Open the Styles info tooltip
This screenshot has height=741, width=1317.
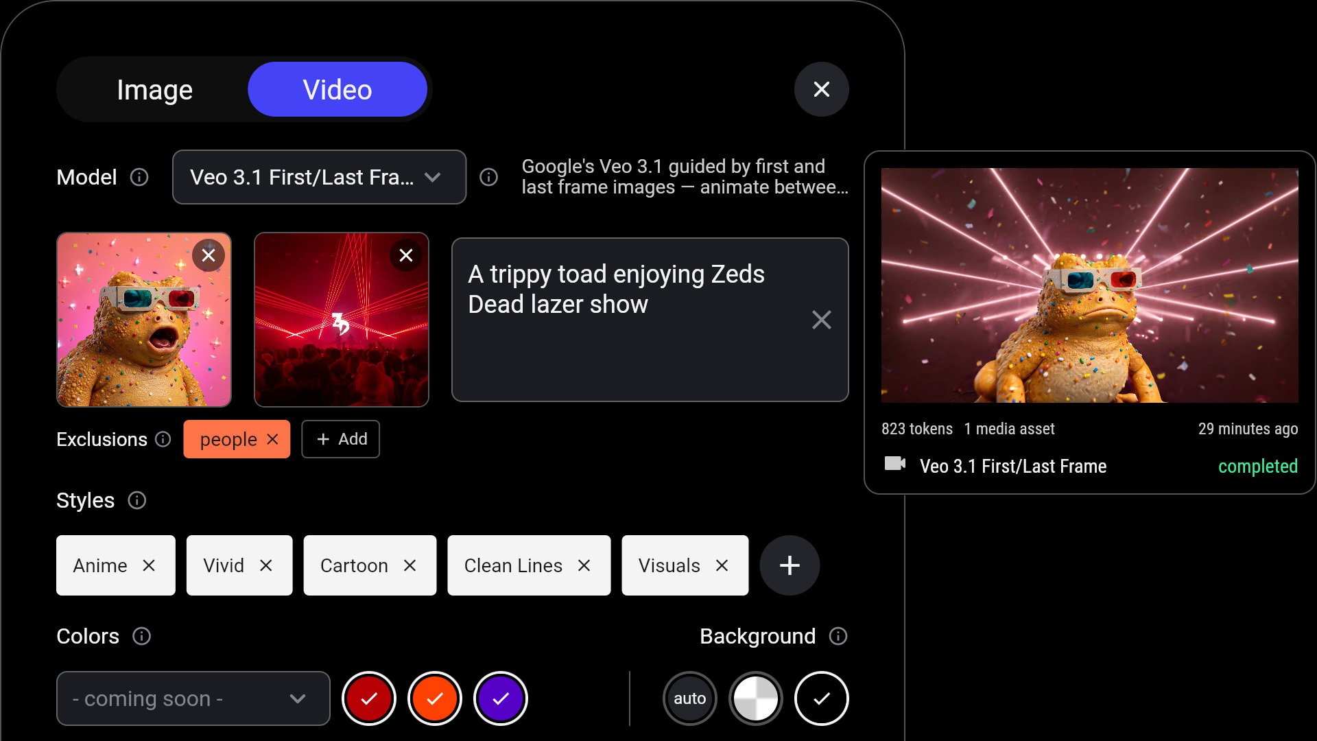click(137, 501)
